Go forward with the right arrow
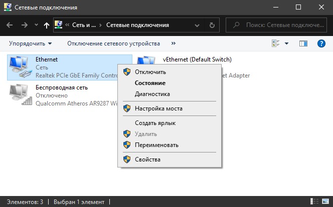The width and height of the screenshot is (333, 207). pyautogui.click(x=25, y=25)
